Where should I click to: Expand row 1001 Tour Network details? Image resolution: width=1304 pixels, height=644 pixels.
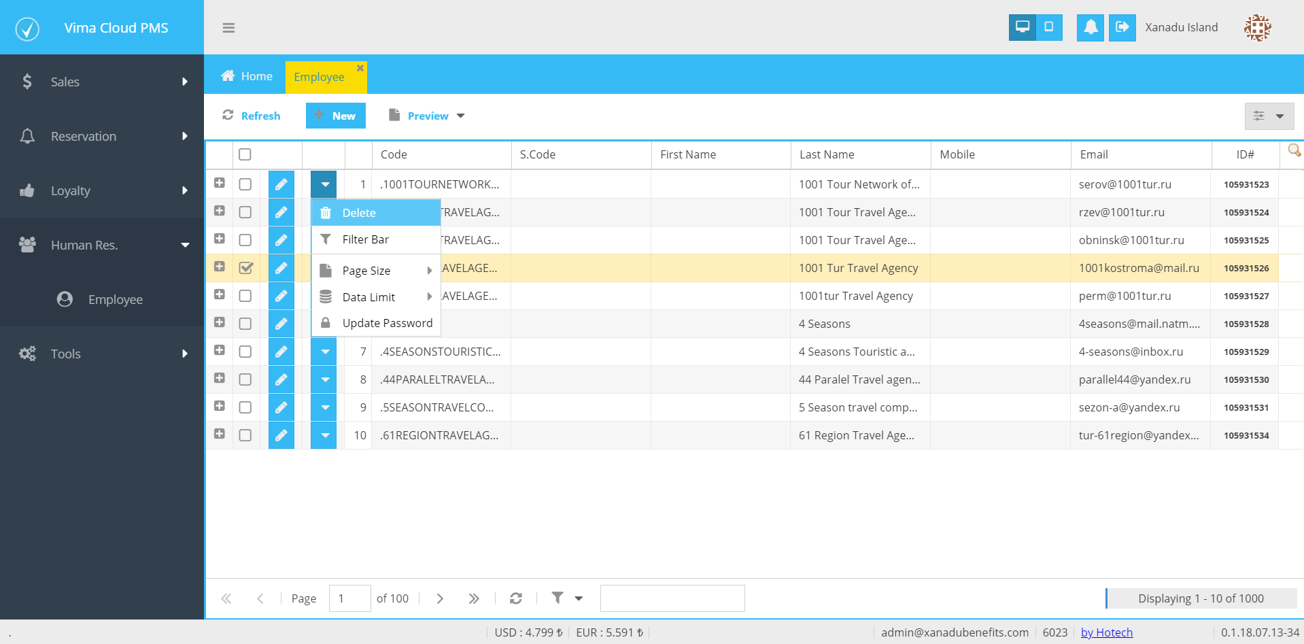[x=220, y=183]
